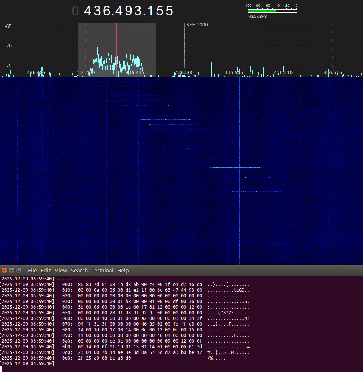The height and width of the screenshot is (372, 363).
Task: Minimize the terminal window
Action: (11, 271)
